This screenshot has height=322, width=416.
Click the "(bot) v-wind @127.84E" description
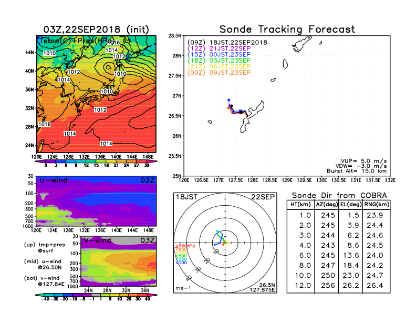(x=44, y=281)
